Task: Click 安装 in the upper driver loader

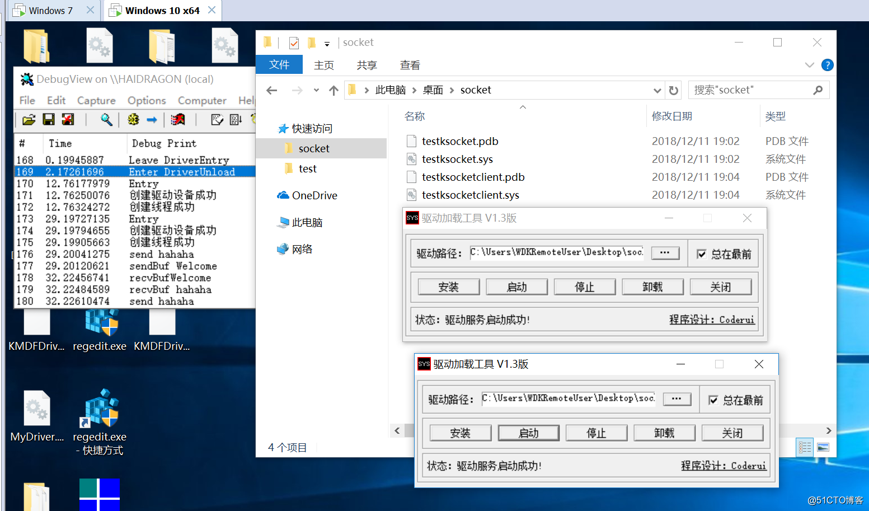Action: [449, 287]
